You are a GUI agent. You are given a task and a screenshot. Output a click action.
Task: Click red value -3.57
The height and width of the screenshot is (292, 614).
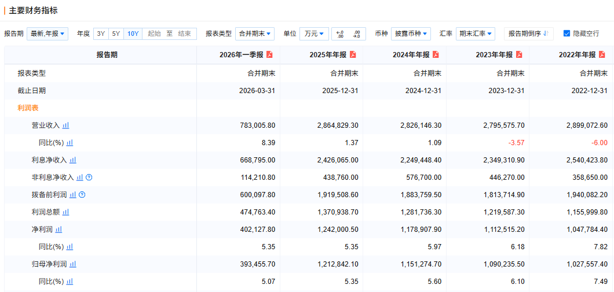[516, 143]
